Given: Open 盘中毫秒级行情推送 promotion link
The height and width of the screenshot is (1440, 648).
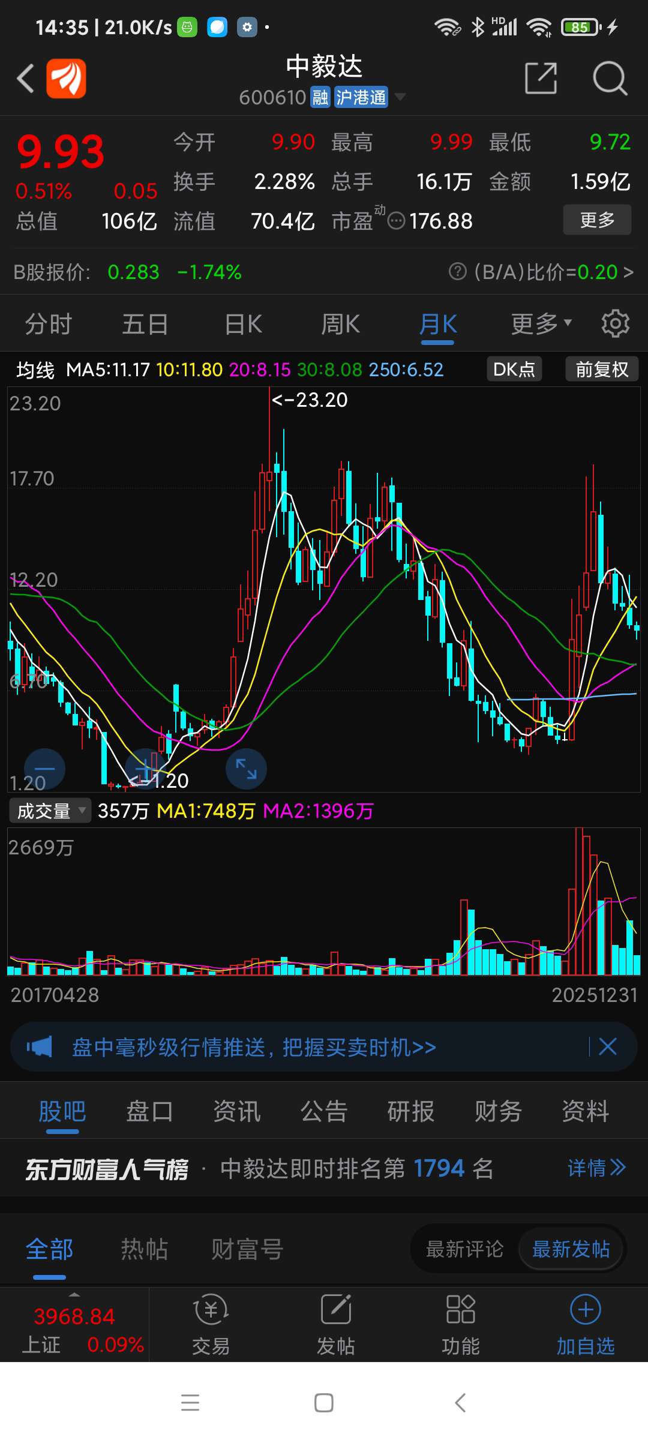Looking at the screenshot, I should 254,1047.
